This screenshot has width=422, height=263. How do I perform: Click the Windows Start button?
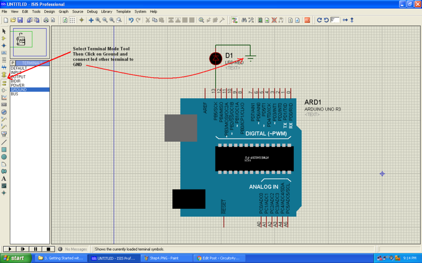[x=16, y=258]
